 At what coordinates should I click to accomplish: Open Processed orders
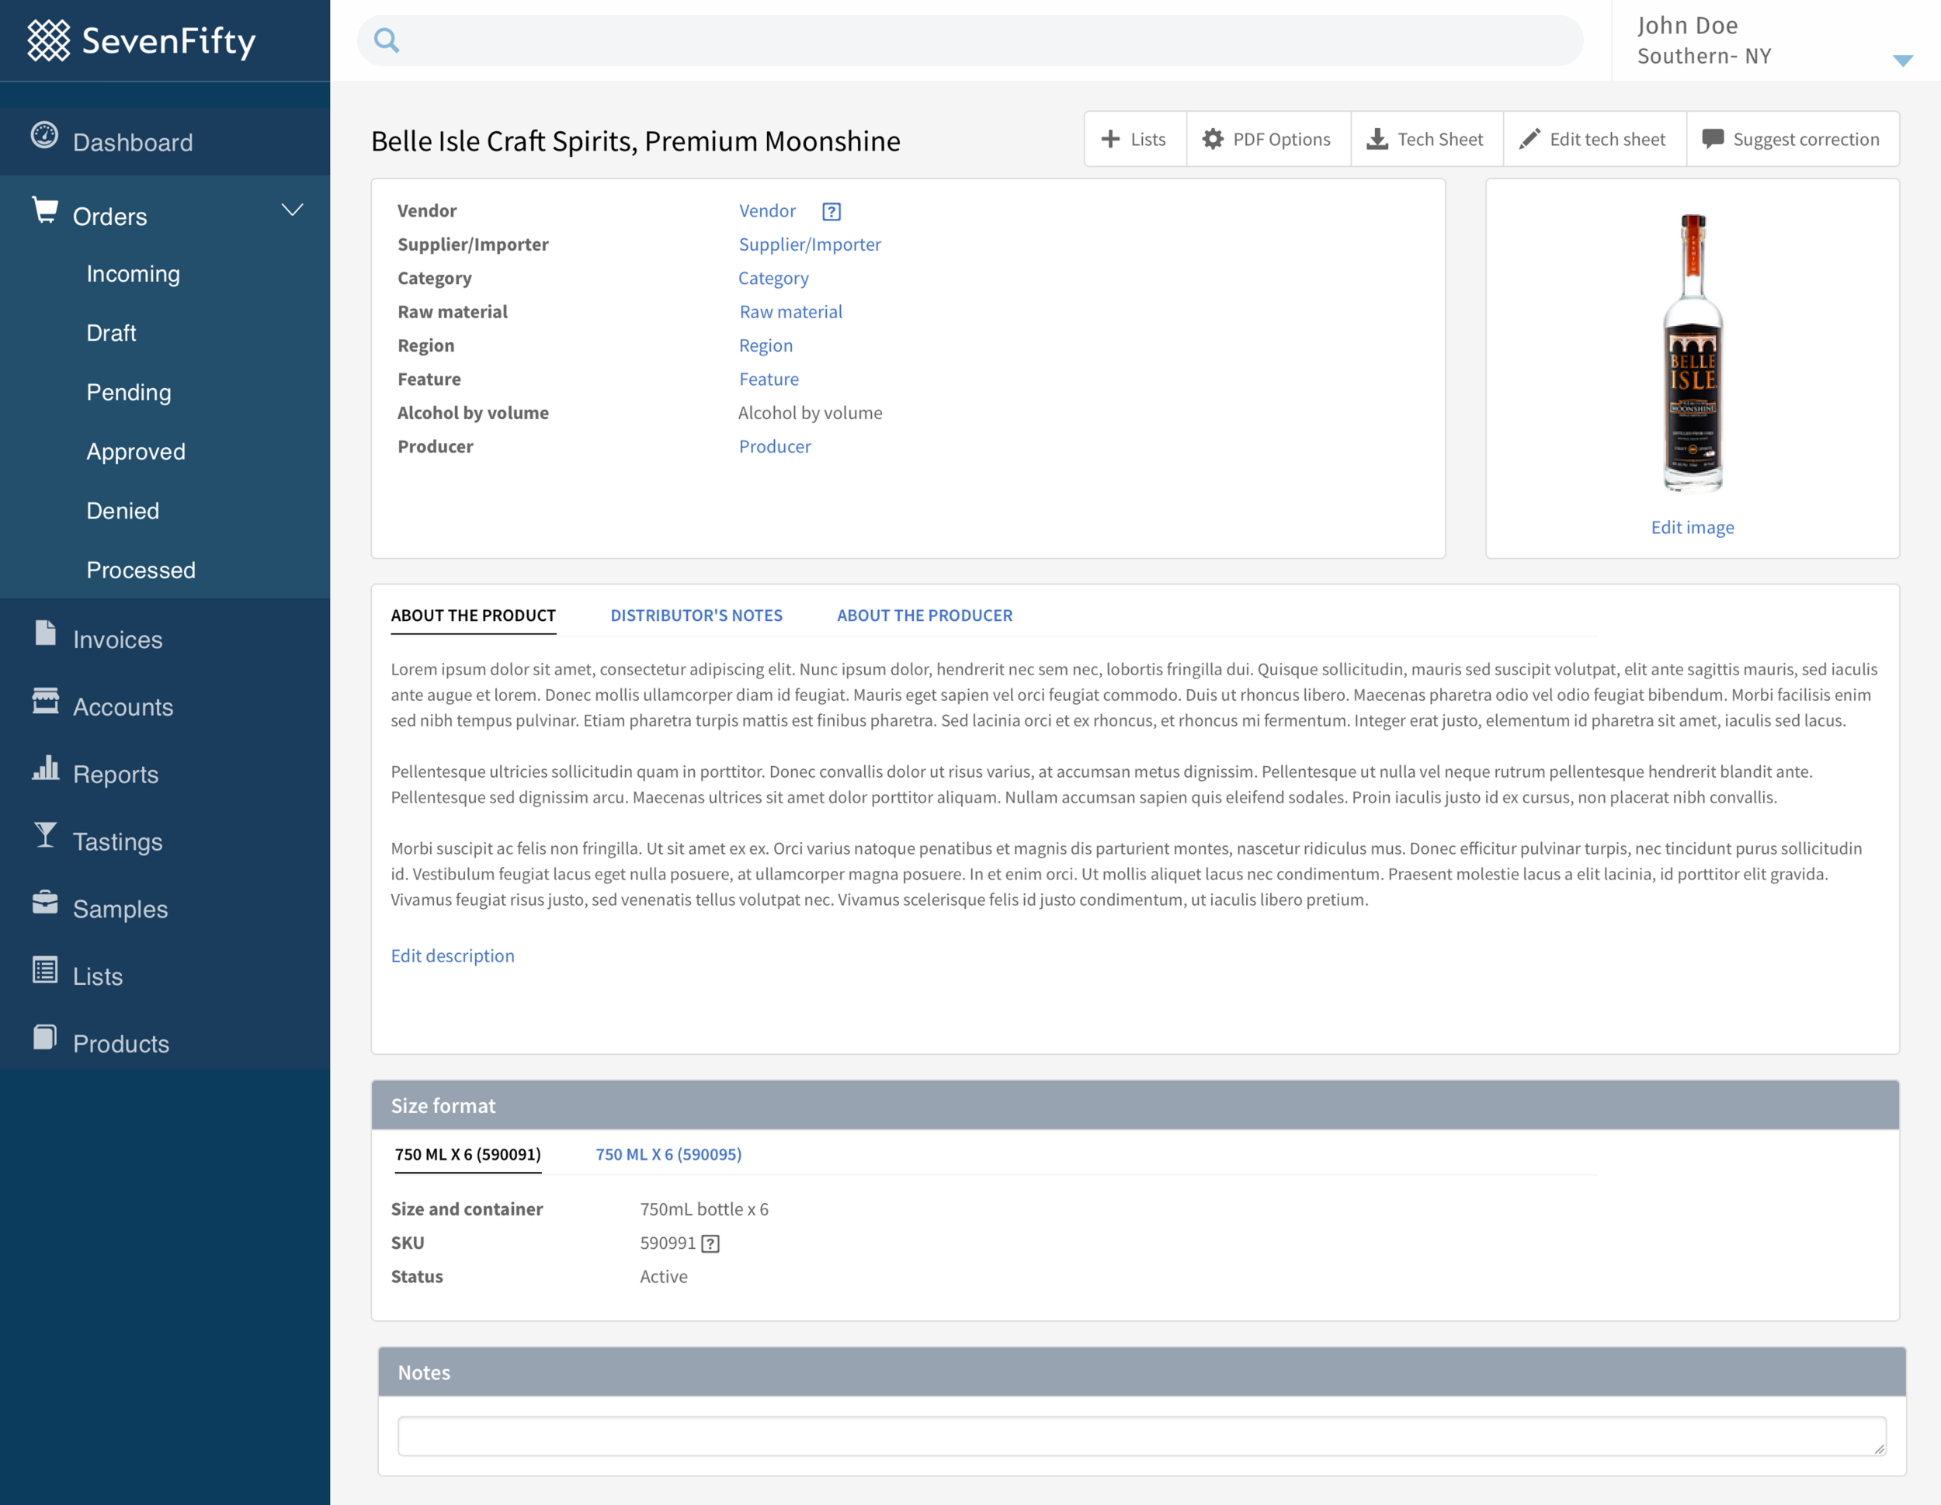tap(141, 570)
